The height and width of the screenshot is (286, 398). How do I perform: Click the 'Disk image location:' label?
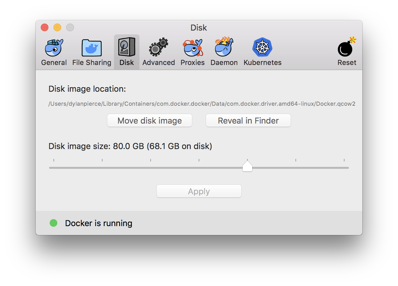coord(87,89)
